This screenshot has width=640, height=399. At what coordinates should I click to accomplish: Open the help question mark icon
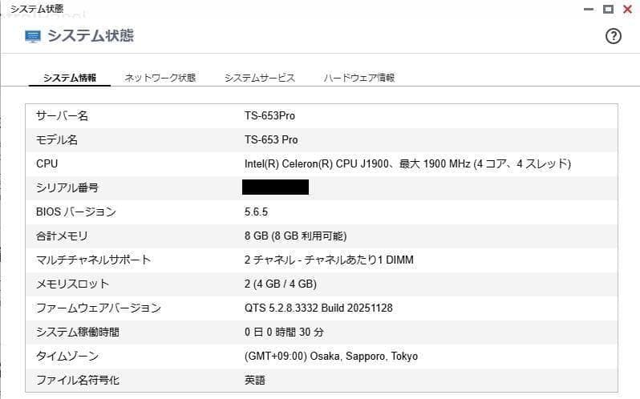[x=613, y=36]
